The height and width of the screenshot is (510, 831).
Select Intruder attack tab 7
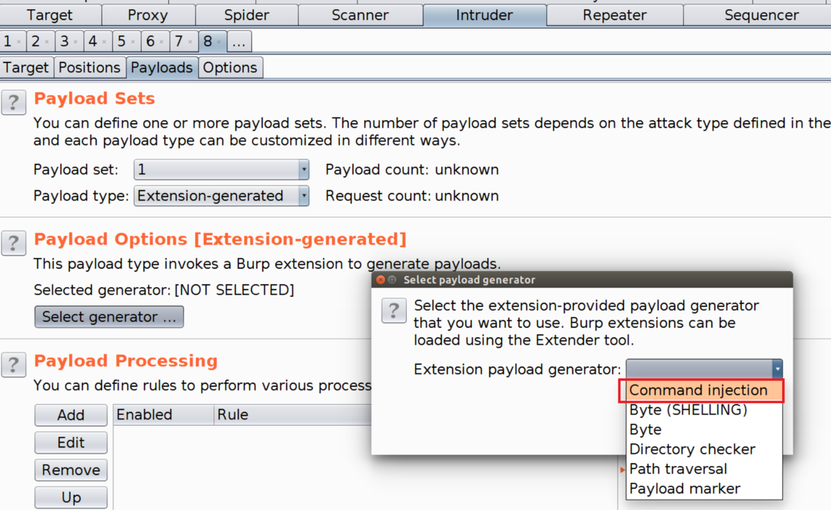coord(179,41)
